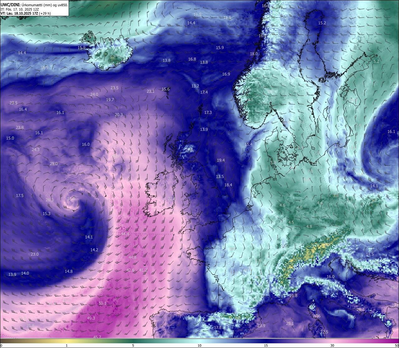Click the 22.6 value in the Irish Sea
The image size is (399, 348).
pyautogui.click(x=172, y=199)
